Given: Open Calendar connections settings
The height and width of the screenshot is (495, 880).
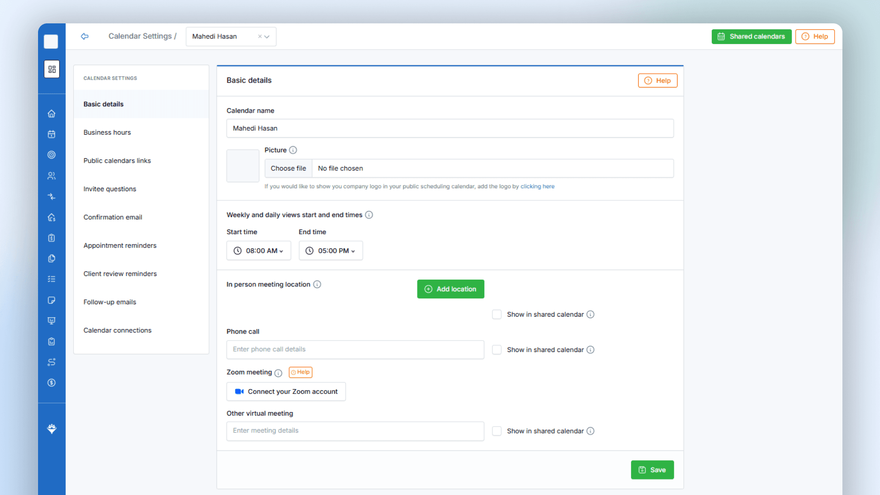Looking at the screenshot, I should click(x=141, y=330).
